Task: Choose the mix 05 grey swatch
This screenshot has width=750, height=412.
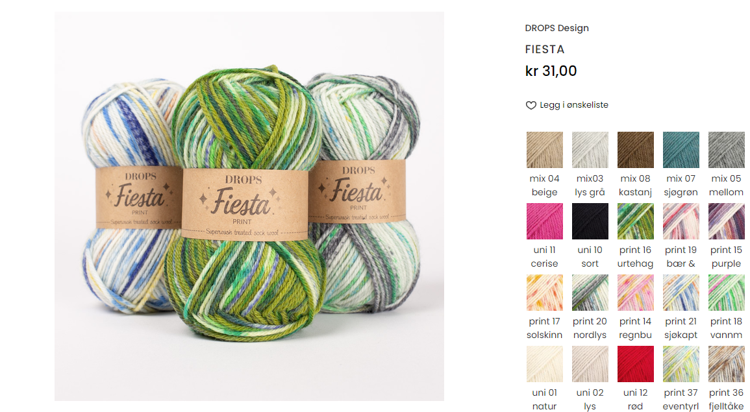Action: click(726, 150)
